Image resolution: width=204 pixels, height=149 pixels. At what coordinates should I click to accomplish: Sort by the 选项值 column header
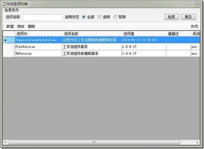[144, 34]
